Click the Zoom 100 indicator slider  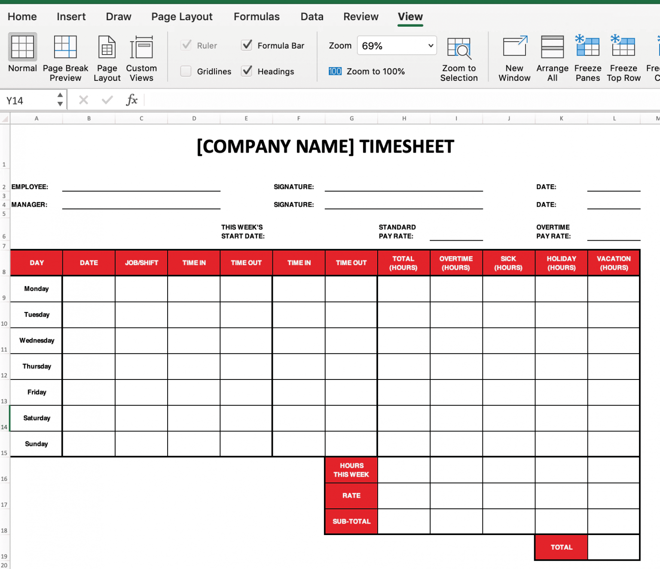(x=335, y=71)
